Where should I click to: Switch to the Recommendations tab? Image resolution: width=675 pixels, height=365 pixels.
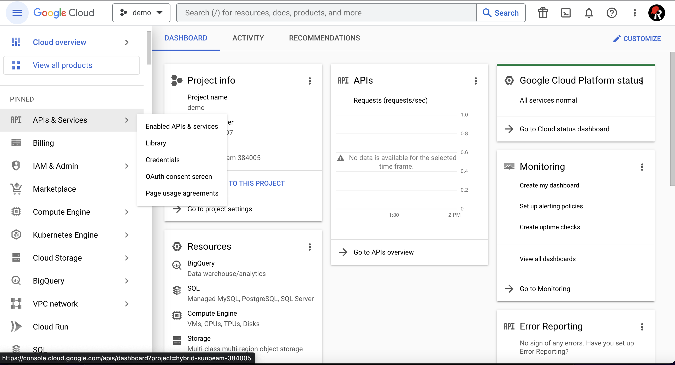pyautogui.click(x=324, y=38)
